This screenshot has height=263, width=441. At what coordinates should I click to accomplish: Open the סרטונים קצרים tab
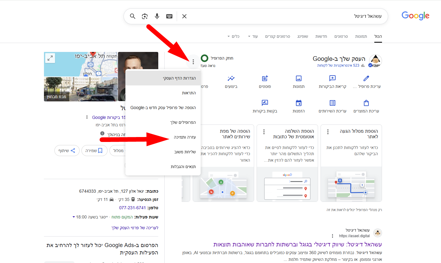click(x=278, y=36)
